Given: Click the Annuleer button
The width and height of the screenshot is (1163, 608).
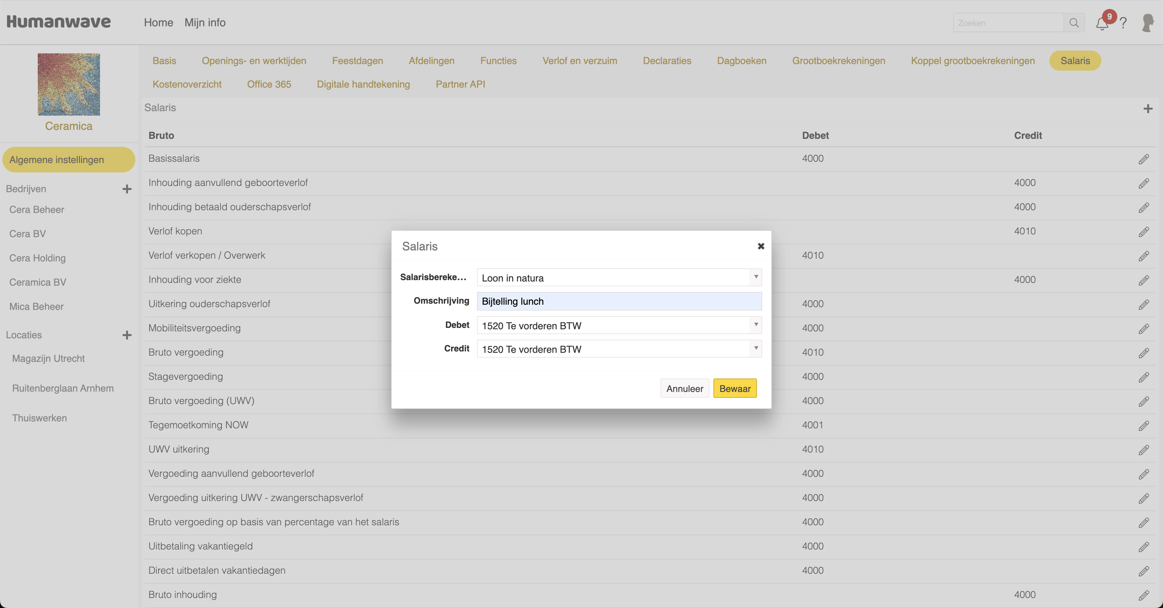Looking at the screenshot, I should 684,388.
